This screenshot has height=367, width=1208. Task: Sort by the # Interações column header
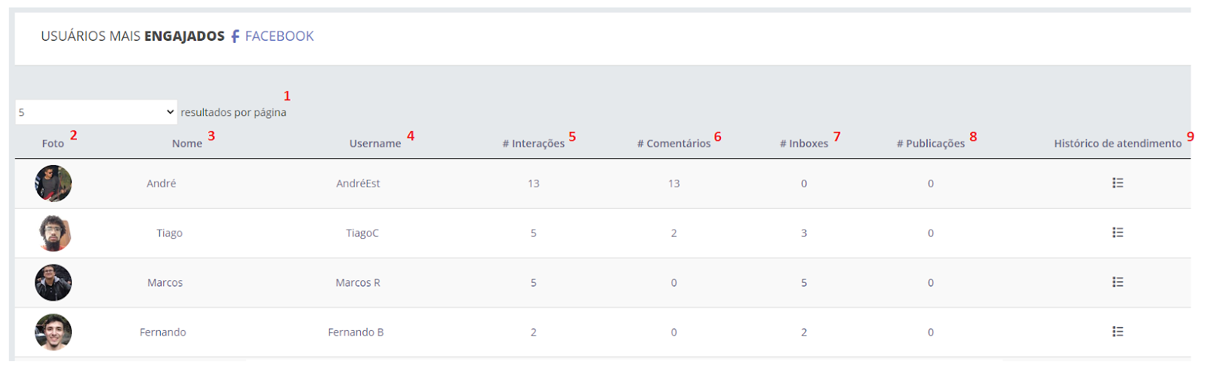click(x=533, y=143)
